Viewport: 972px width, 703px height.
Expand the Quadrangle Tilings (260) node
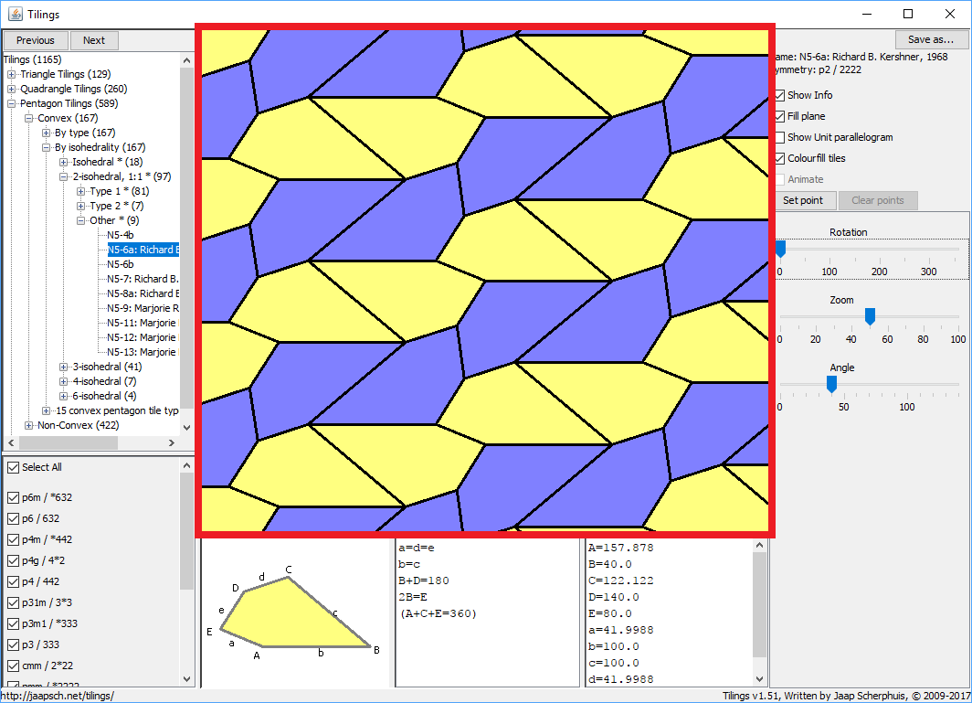[11, 90]
